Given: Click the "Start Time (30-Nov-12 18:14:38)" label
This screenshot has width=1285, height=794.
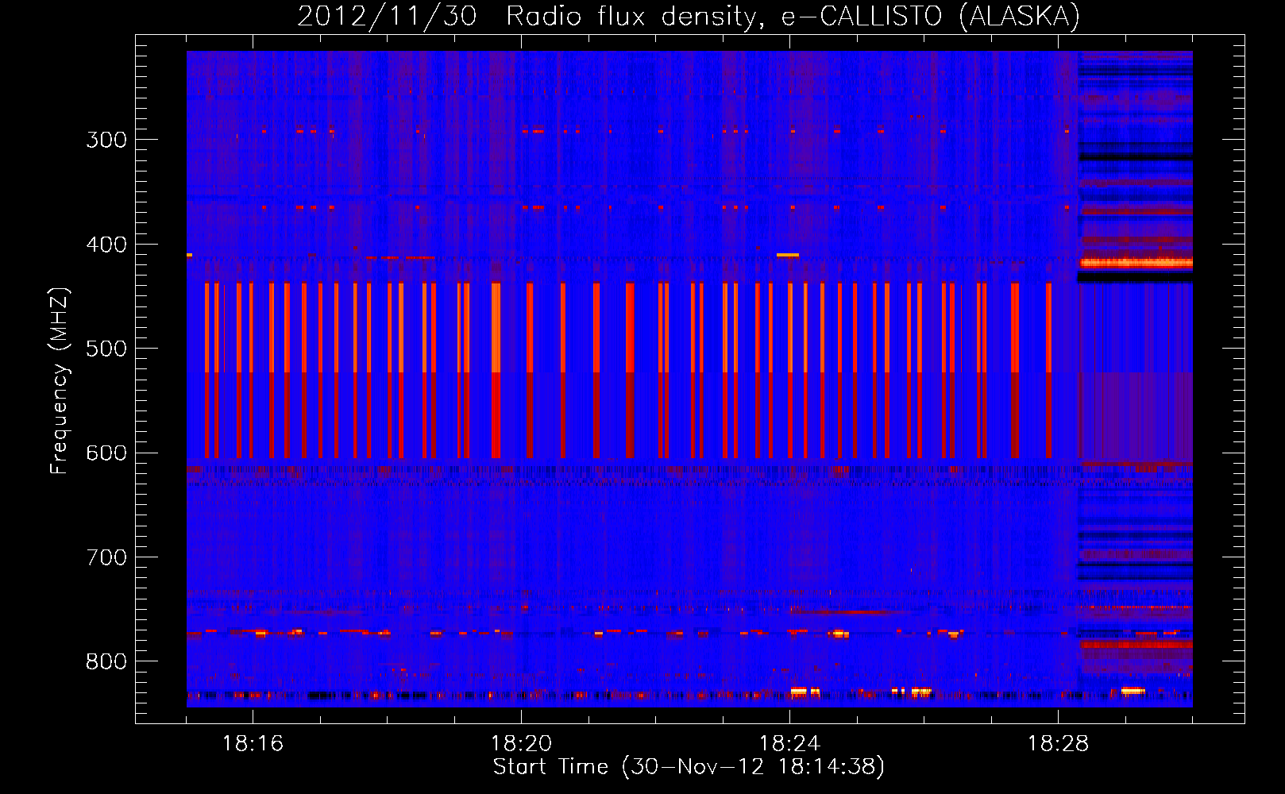Looking at the screenshot, I should 689,767.
